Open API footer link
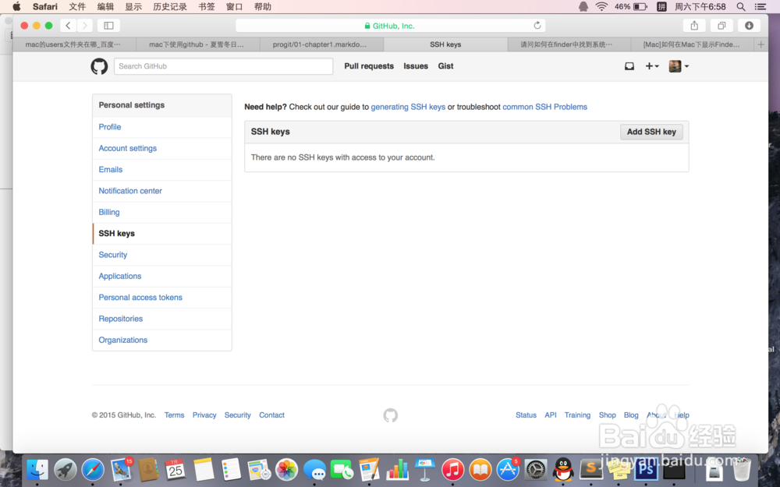 (x=550, y=415)
